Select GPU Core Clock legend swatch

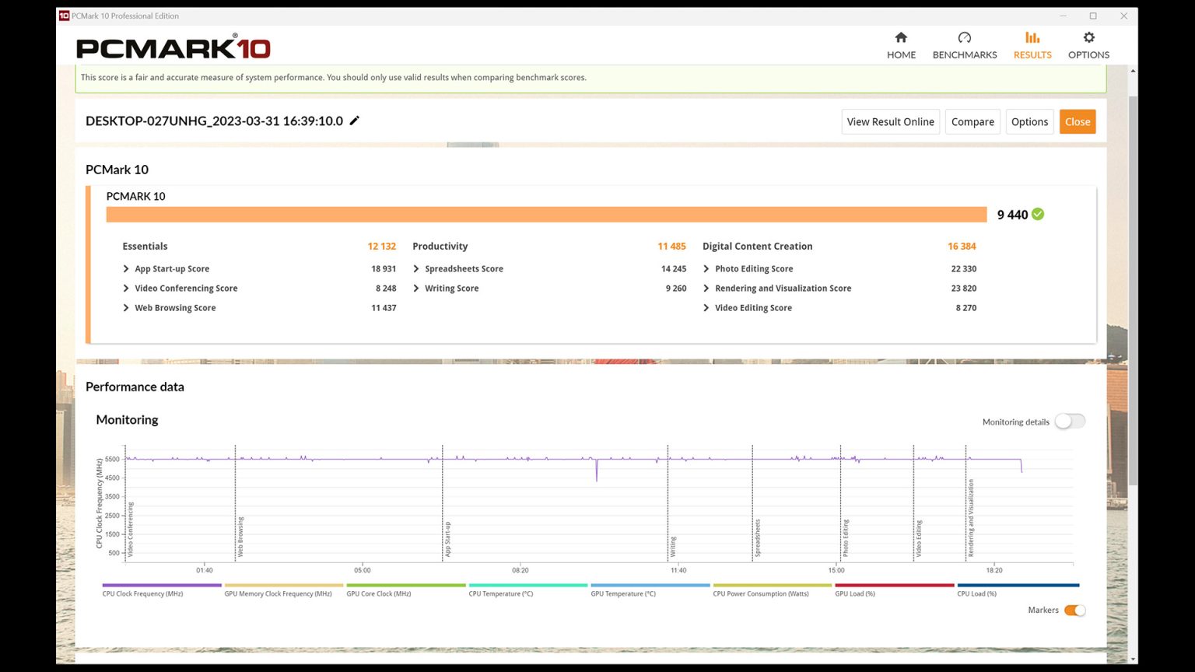pos(406,585)
